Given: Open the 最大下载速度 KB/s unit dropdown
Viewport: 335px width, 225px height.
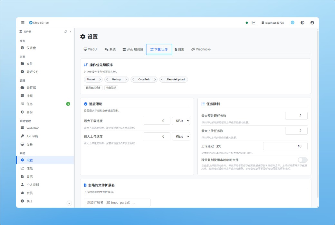Looking at the screenshot, I should point(181,121).
